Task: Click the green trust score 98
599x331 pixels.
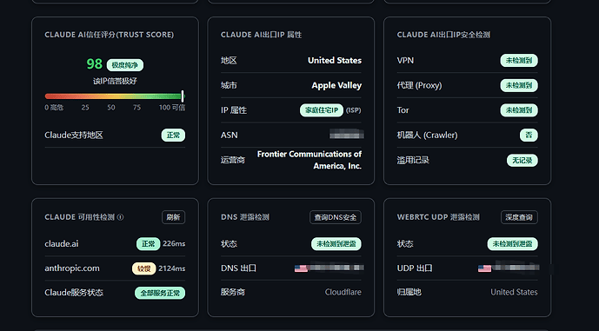Action: click(x=95, y=63)
